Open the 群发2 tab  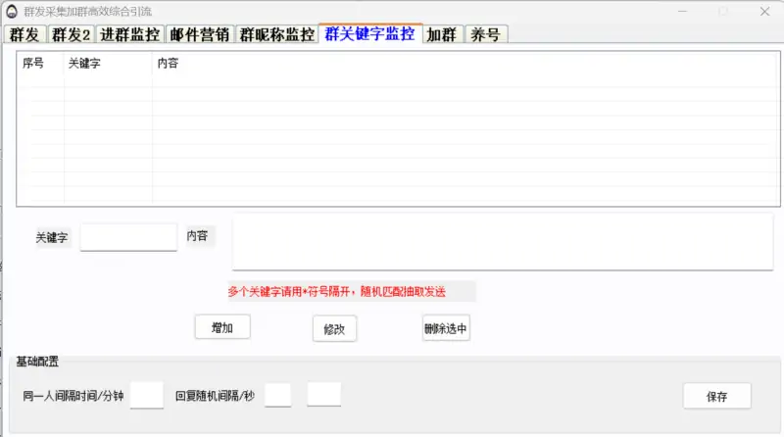[71, 34]
